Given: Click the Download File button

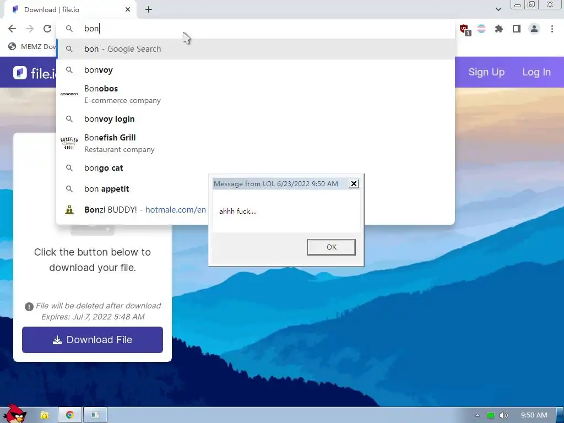Looking at the screenshot, I should coord(93,339).
